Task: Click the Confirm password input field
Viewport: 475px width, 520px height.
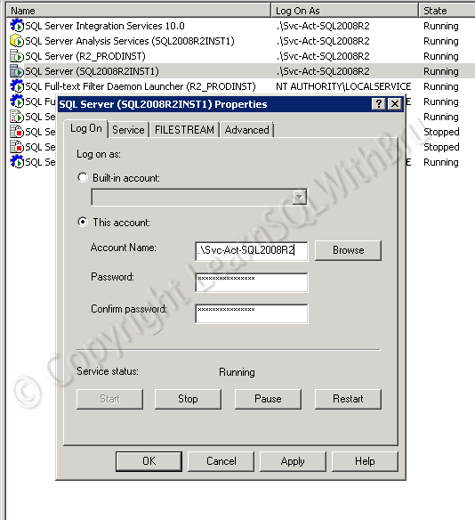Action: coord(252,313)
